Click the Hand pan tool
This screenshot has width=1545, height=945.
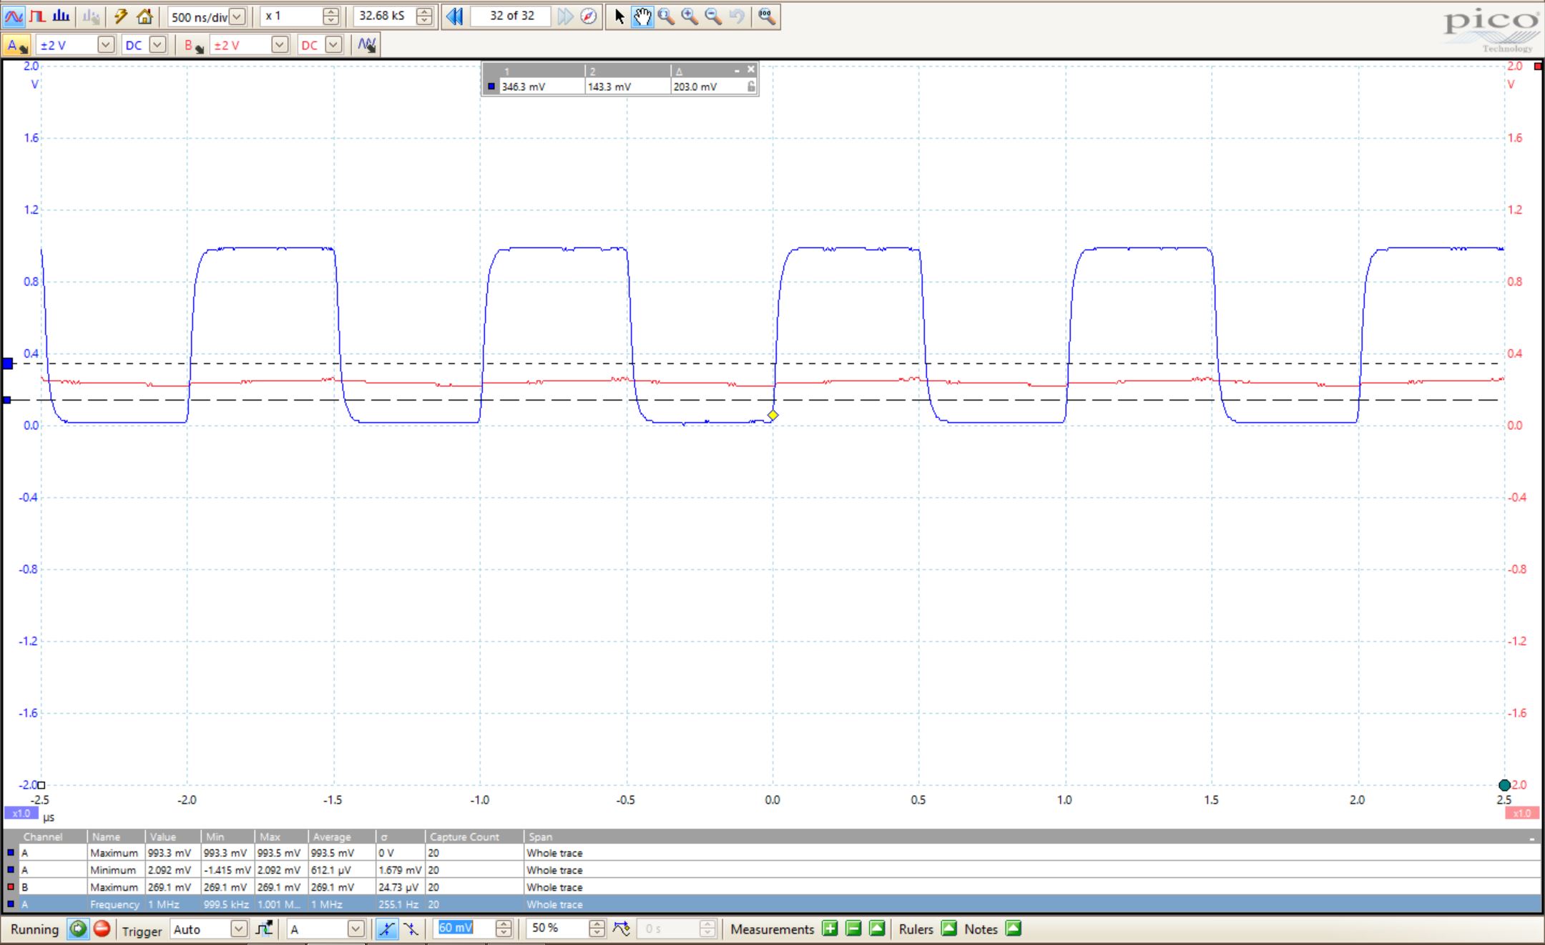[642, 16]
